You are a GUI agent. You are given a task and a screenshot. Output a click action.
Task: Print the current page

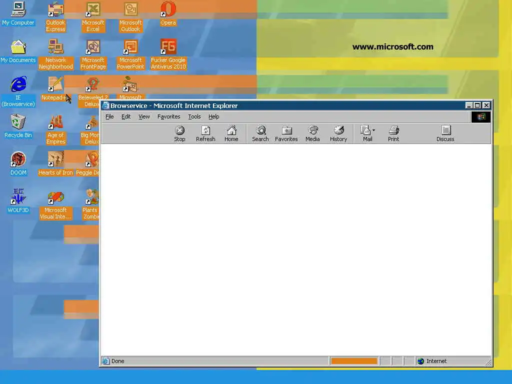tap(393, 133)
